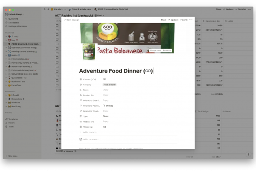Image resolution: width=256 pixels, height=172 pixels.
Task: Click the Open as page link
Action: (x=71, y=20)
